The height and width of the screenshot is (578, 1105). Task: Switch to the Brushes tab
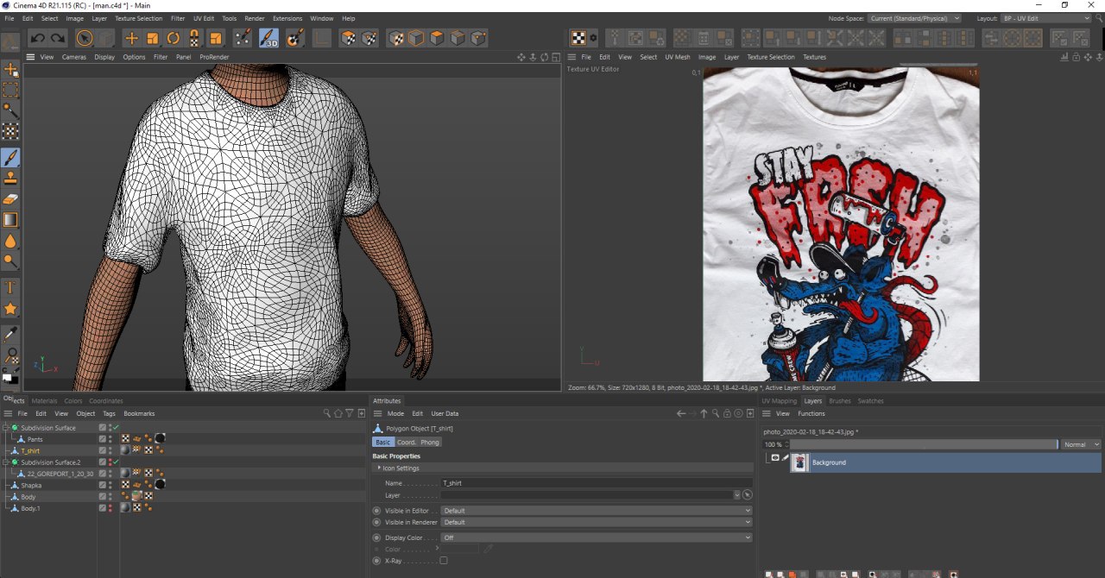839,400
